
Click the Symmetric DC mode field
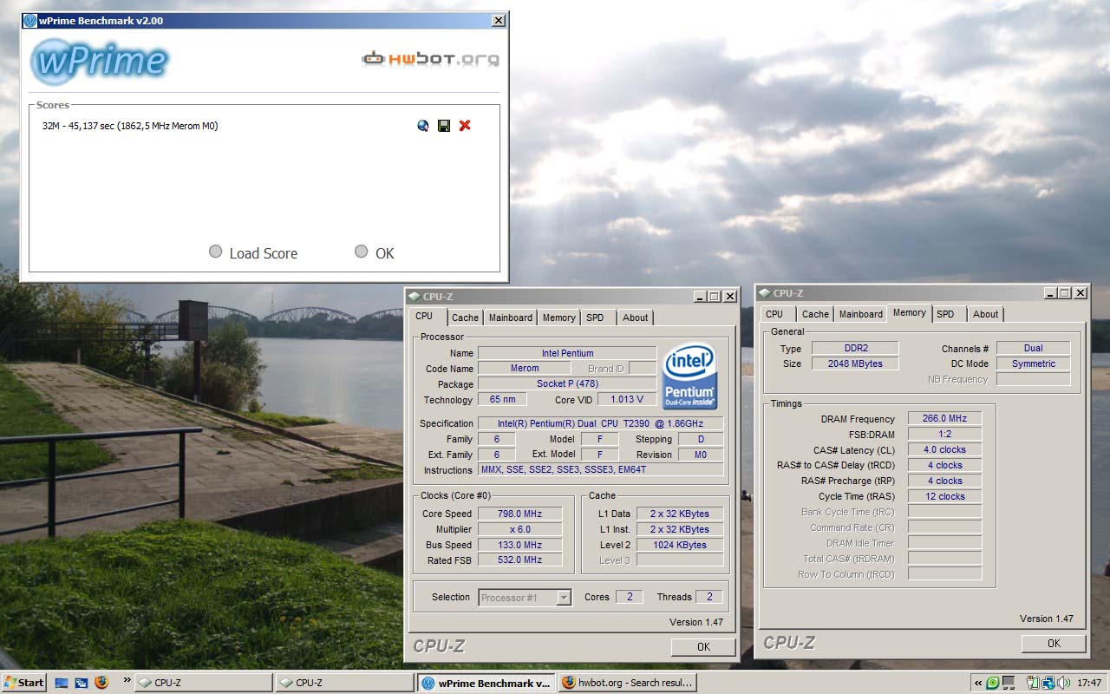coord(1033,363)
